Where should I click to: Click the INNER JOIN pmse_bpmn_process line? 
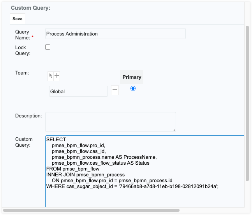click(x=85, y=175)
